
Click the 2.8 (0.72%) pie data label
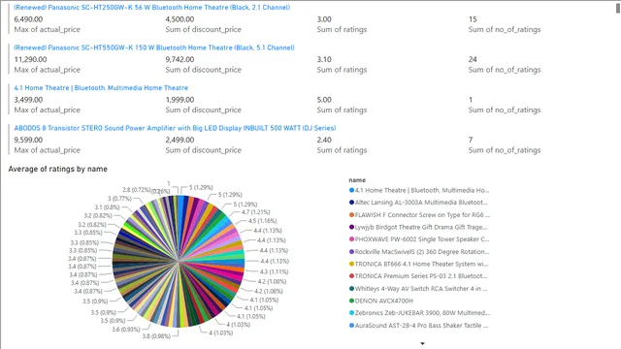click(x=136, y=190)
